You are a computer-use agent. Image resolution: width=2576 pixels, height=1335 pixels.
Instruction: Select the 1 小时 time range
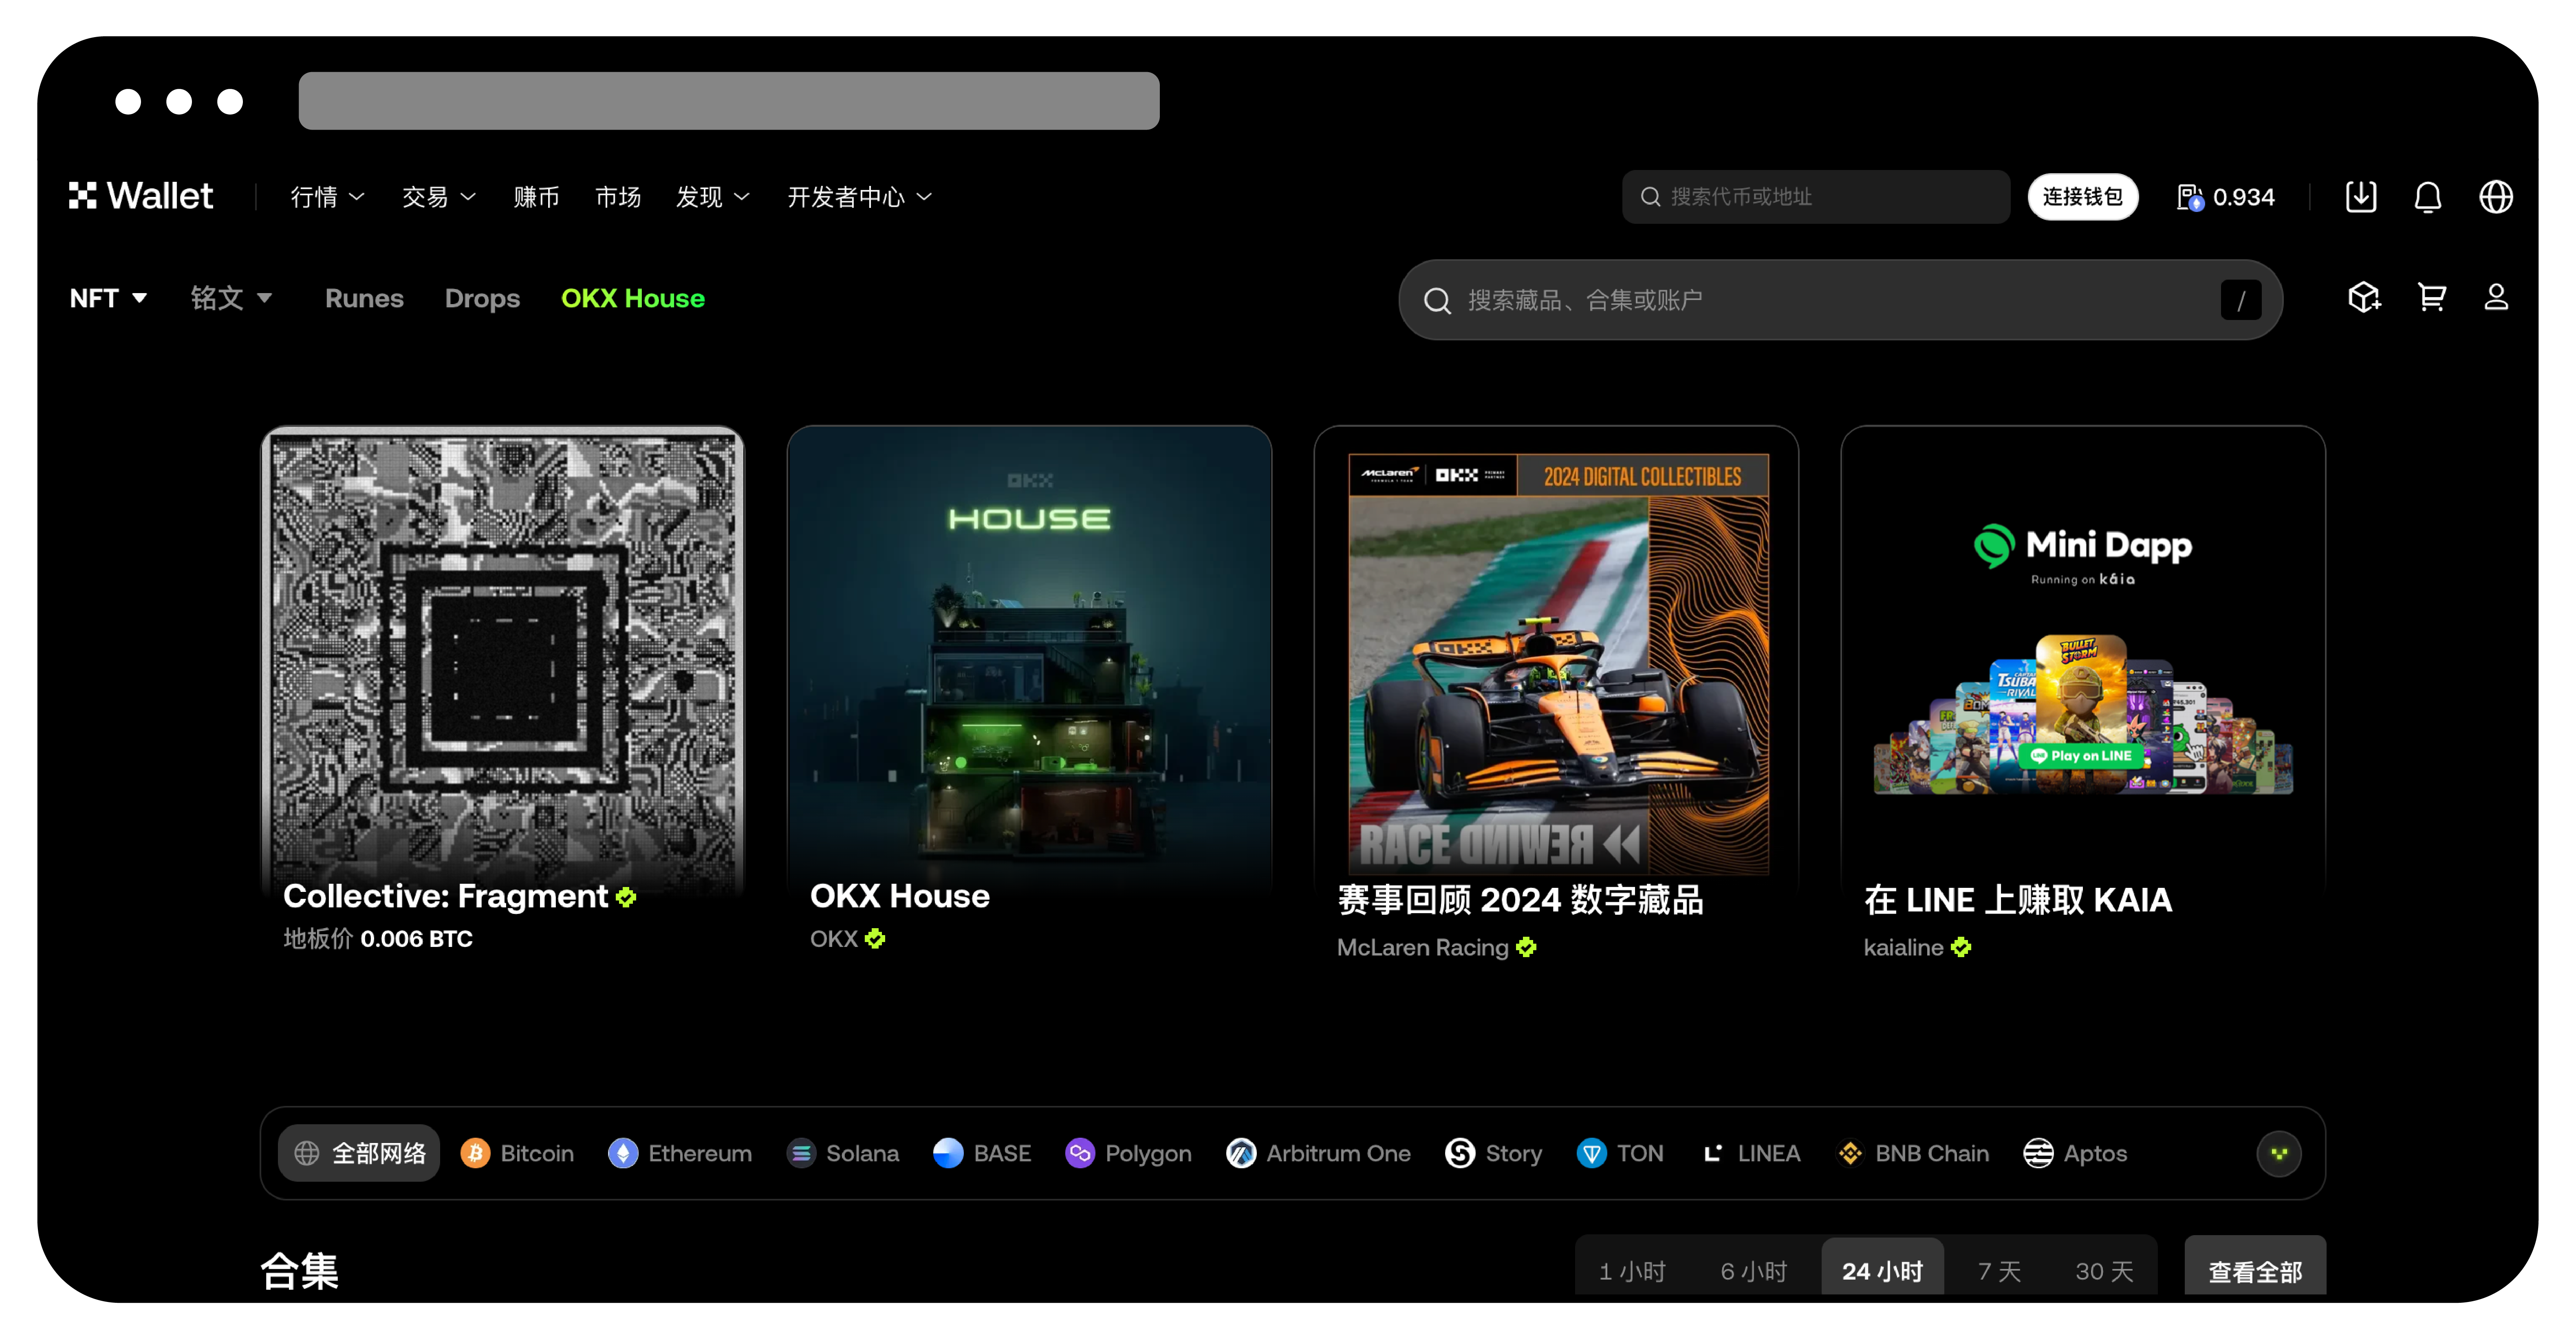pos(1633,1270)
